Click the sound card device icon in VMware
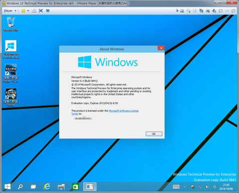This screenshot has height=193, width=239. pos(214,11)
